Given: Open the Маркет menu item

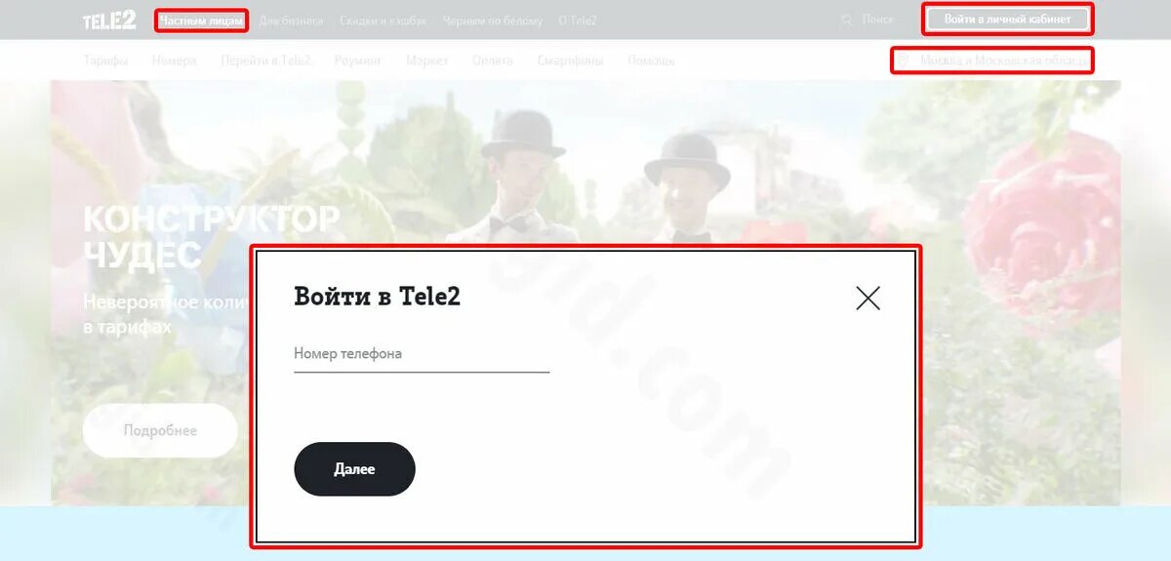Looking at the screenshot, I should click(x=427, y=60).
